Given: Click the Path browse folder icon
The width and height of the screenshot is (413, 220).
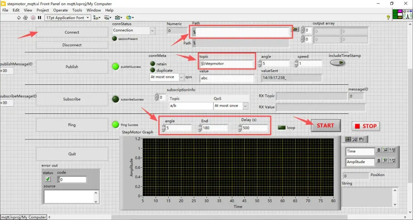Looking at the screenshot, I should pyautogui.click(x=296, y=29).
